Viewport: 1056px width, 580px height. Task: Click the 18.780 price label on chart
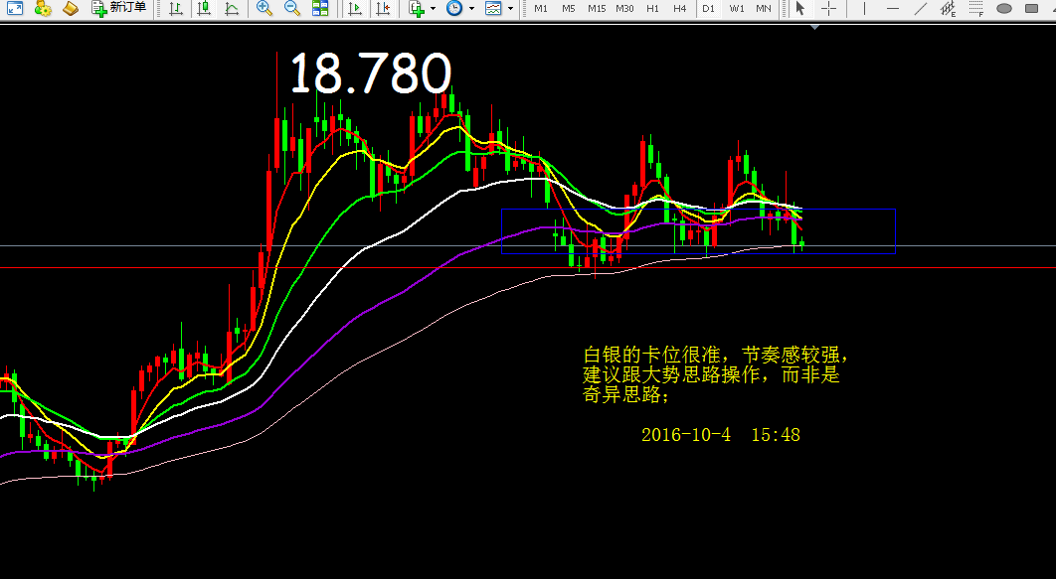pos(371,72)
